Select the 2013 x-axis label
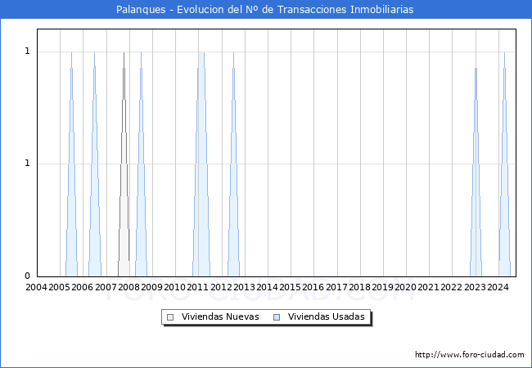The height and width of the screenshot is (368, 532). pos(244,287)
